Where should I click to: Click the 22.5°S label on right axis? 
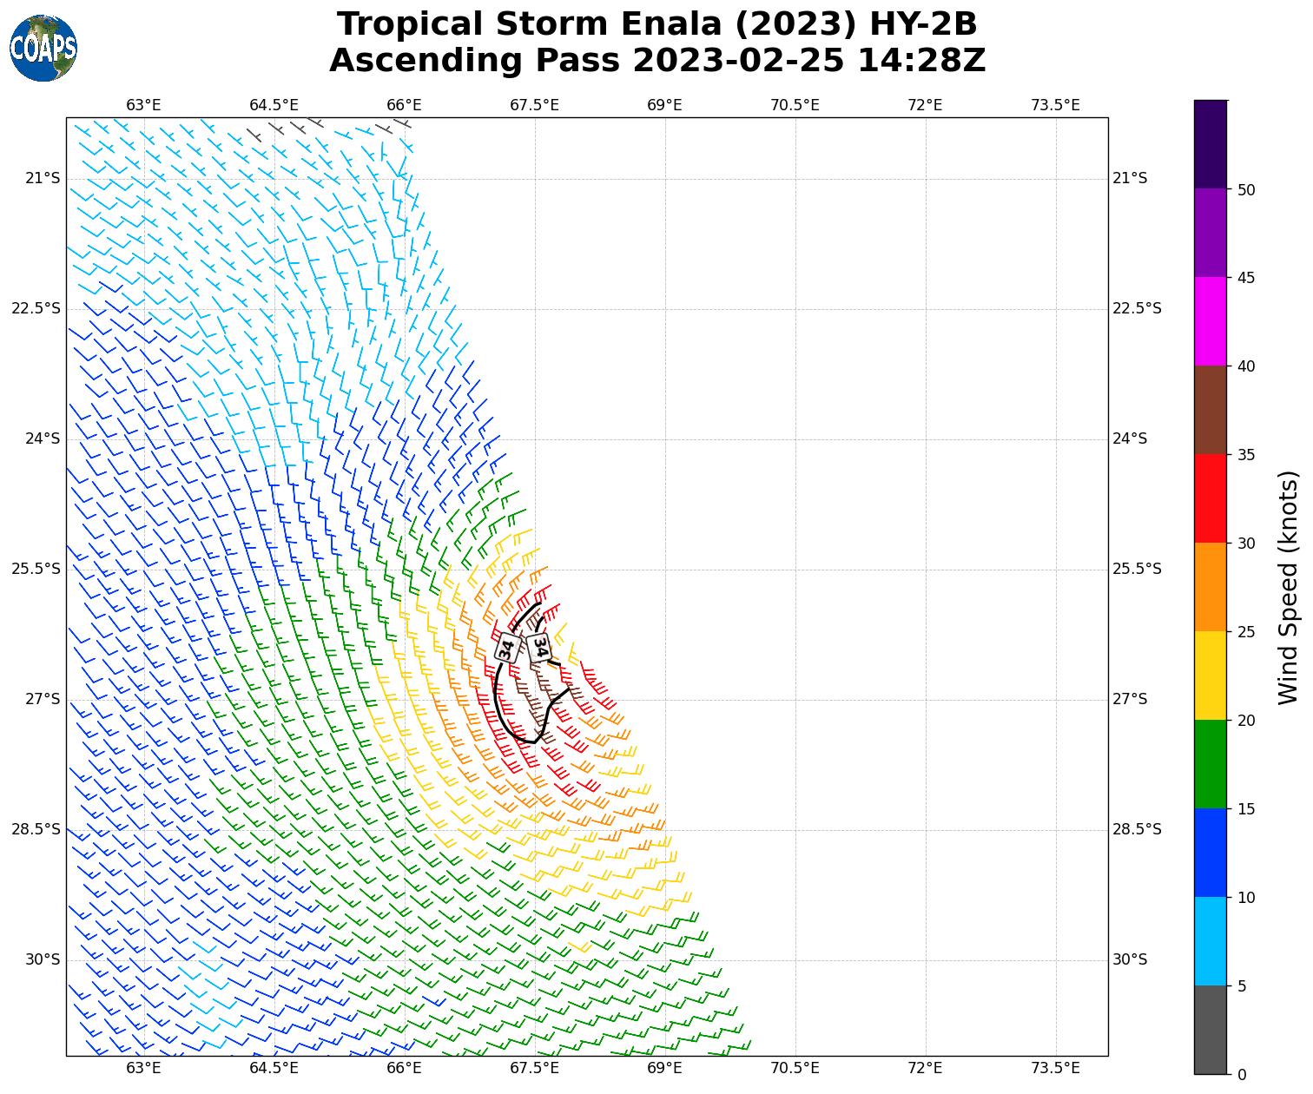tap(1137, 309)
